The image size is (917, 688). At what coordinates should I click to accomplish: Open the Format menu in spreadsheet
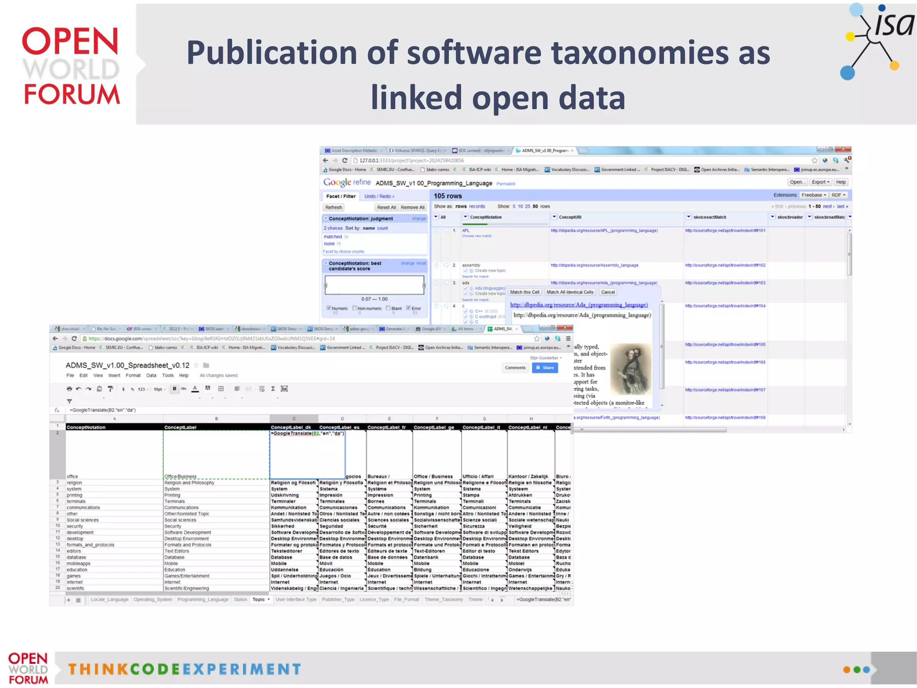[133, 376]
